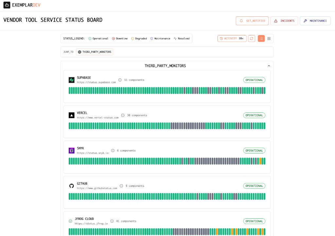Click the Vercel triangle logo

71,115
